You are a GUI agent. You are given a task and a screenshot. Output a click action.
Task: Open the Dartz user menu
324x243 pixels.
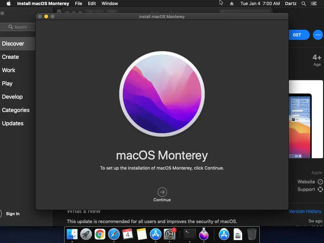[291, 3]
